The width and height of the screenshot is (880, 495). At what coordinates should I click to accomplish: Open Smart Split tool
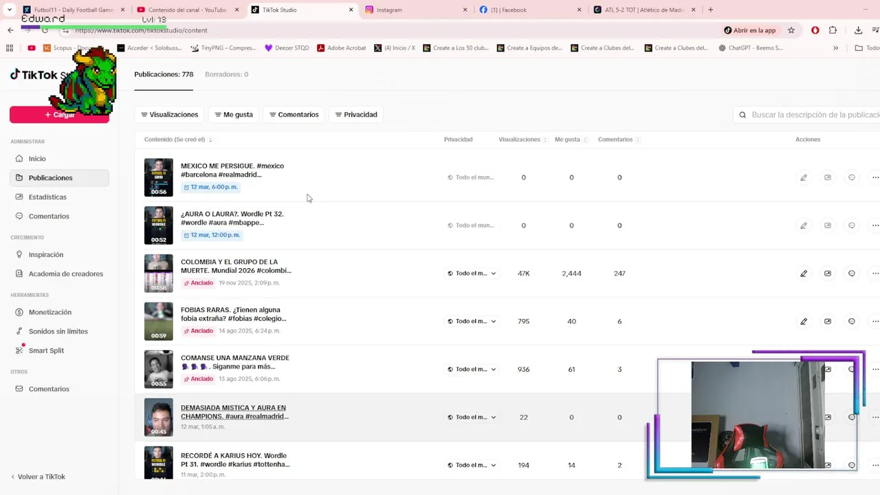click(x=46, y=351)
